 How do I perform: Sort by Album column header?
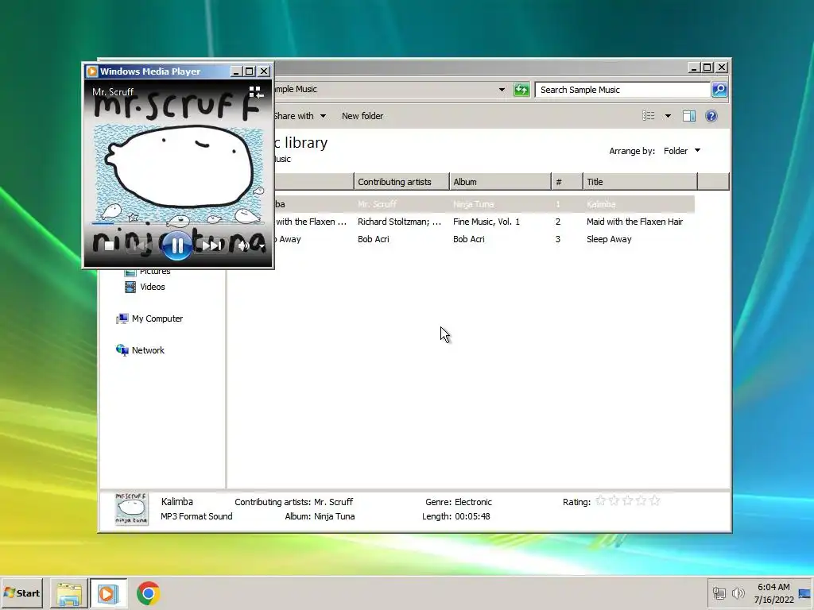[500, 182]
